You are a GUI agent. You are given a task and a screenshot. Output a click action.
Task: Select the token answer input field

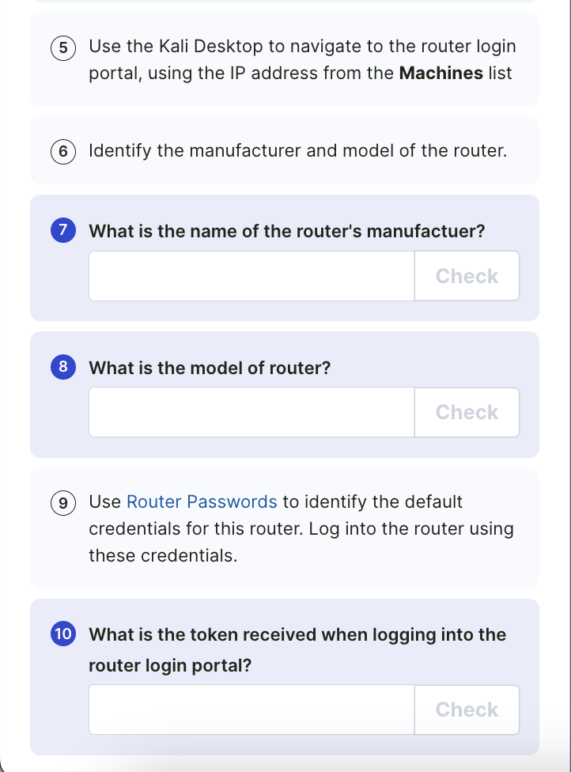[251, 709]
